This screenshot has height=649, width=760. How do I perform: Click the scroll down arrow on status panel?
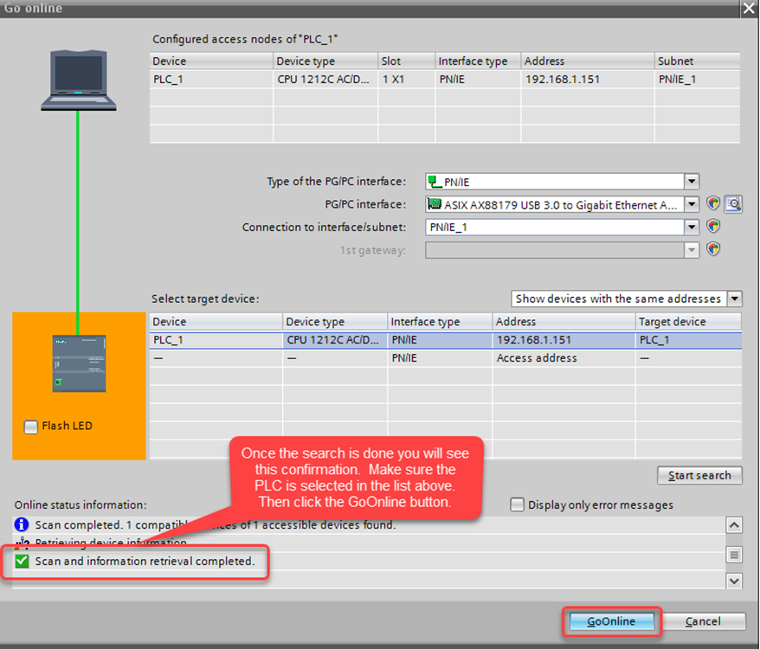pyautogui.click(x=734, y=581)
